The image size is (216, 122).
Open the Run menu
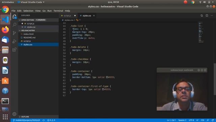50,11
